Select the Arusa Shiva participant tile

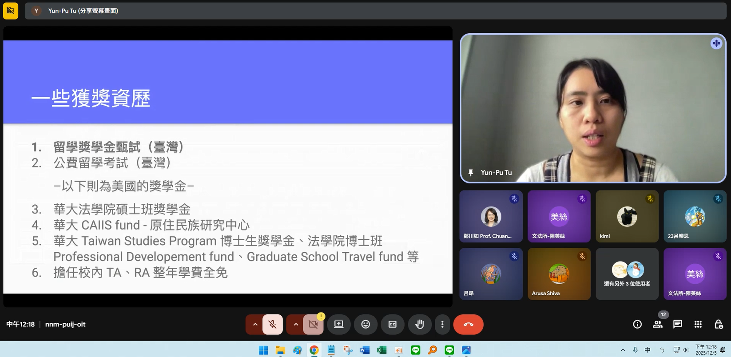559,274
